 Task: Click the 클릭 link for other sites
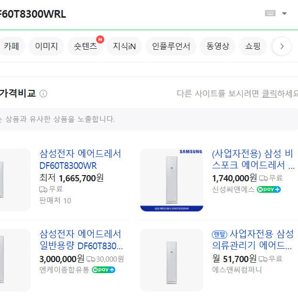tap(269, 93)
